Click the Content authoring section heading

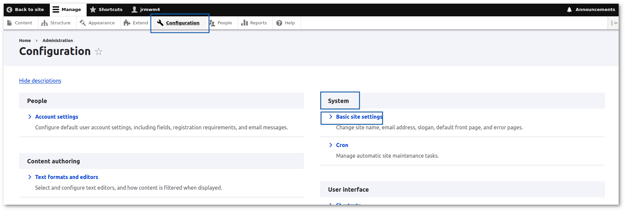54,161
